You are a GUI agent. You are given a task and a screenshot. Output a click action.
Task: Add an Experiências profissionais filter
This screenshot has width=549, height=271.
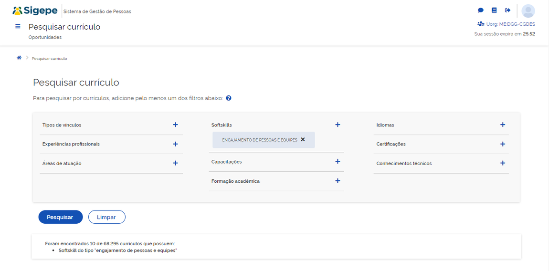pos(175,144)
